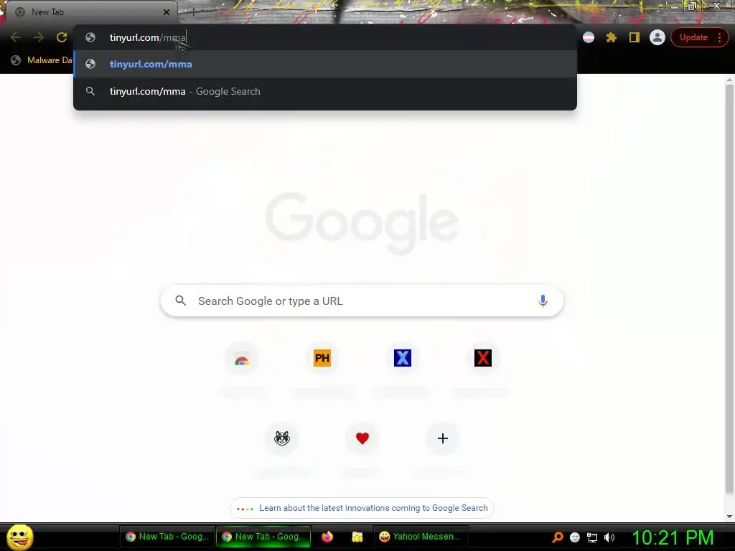Open the Chrome three-dot menu

(720, 37)
